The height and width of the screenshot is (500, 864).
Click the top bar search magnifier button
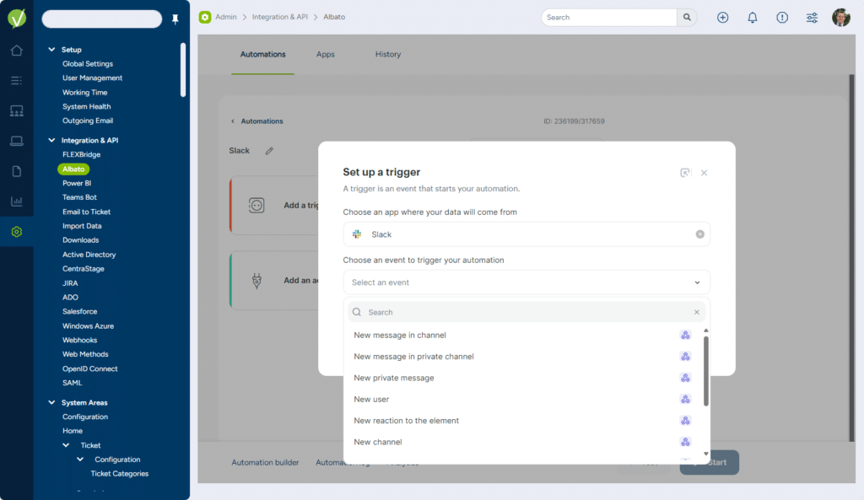[x=688, y=18]
